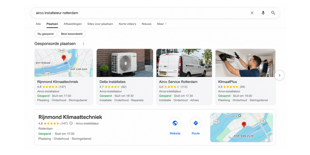Viewport: 310px width, 155px height.
Task: Click the 4,9 rating with (68) reviews
Action: tap(231, 87)
